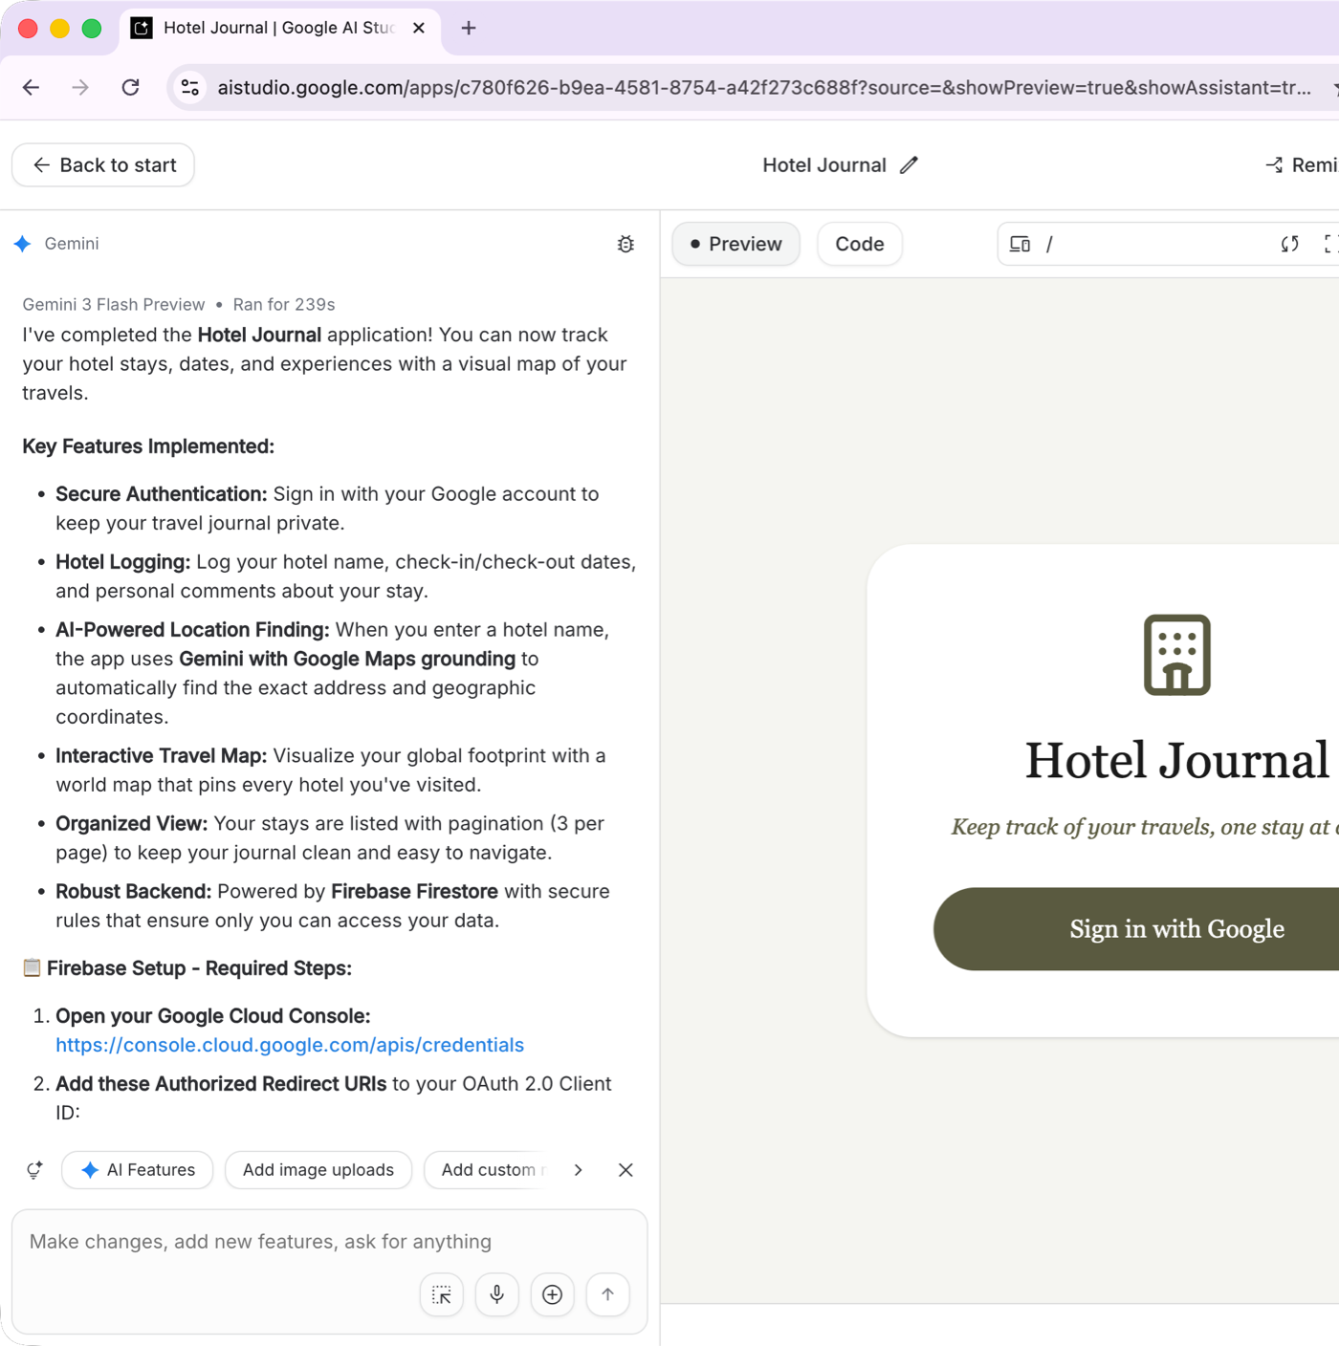The width and height of the screenshot is (1339, 1346).
Task: Click the up-arrow send prompt button
Action: [x=607, y=1294]
